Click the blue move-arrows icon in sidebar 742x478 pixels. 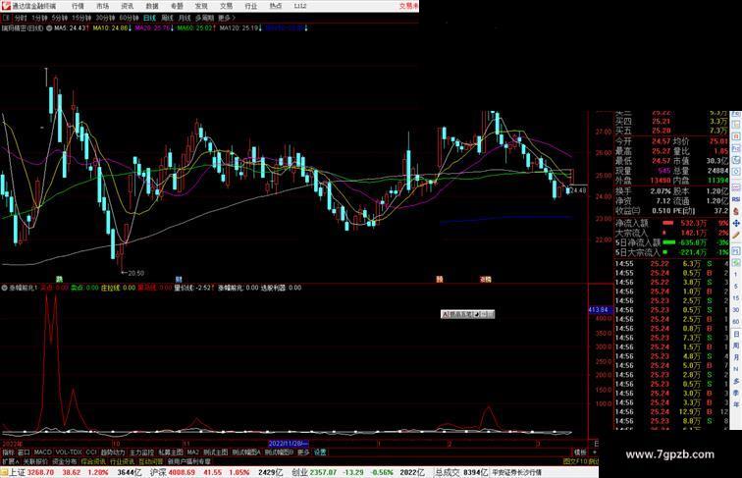(x=736, y=224)
